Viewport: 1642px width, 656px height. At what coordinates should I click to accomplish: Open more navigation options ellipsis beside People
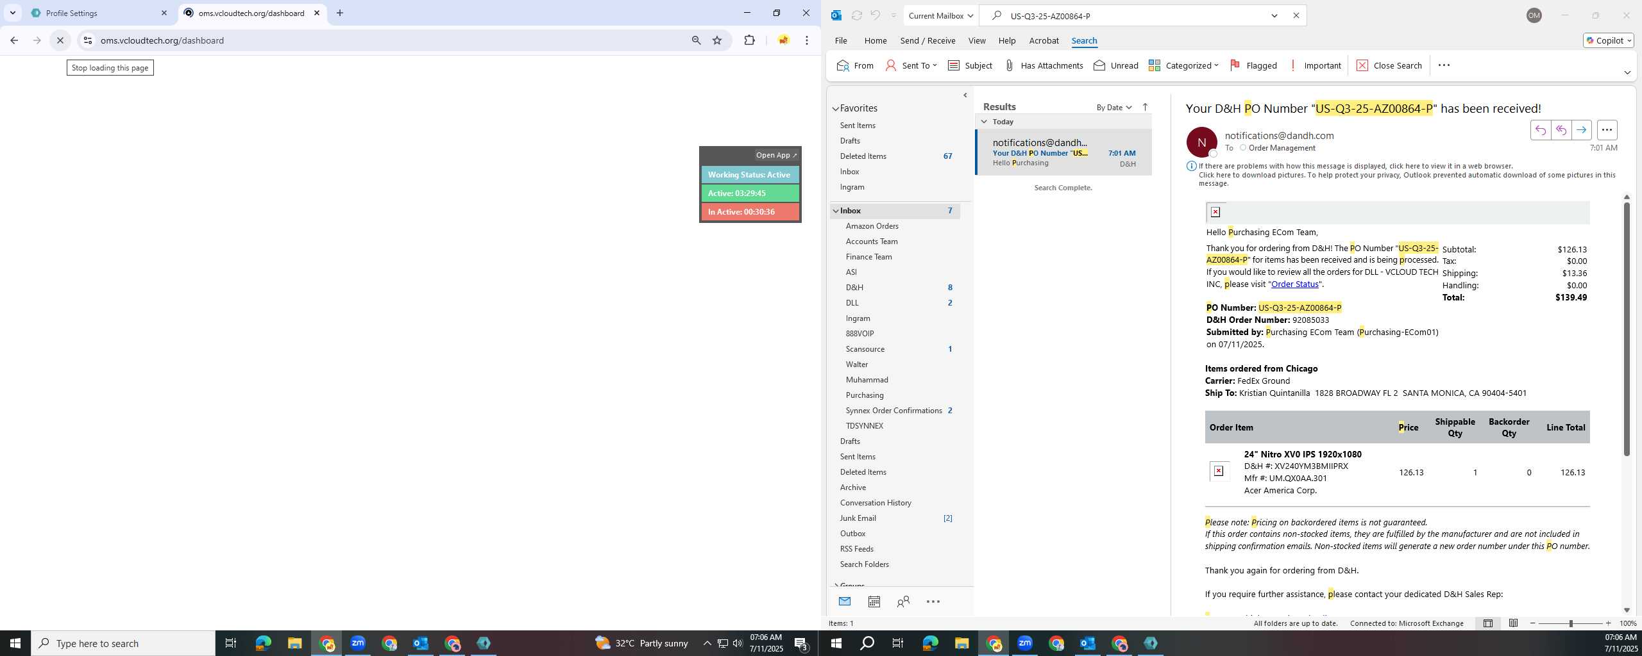[933, 601]
